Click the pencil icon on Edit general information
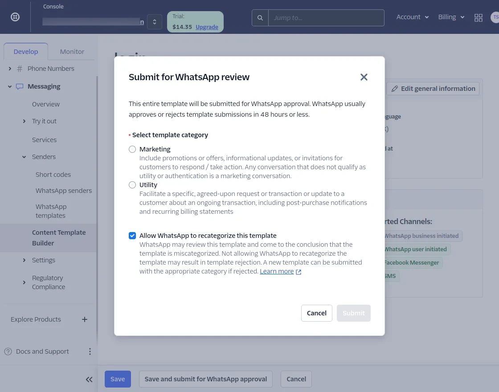 point(395,89)
